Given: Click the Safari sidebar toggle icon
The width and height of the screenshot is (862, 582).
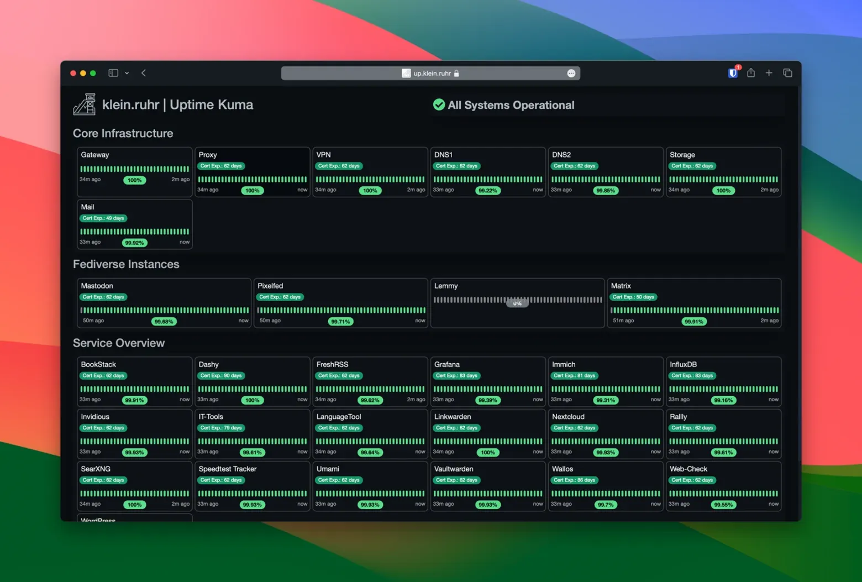Looking at the screenshot, I should point(113,73).
